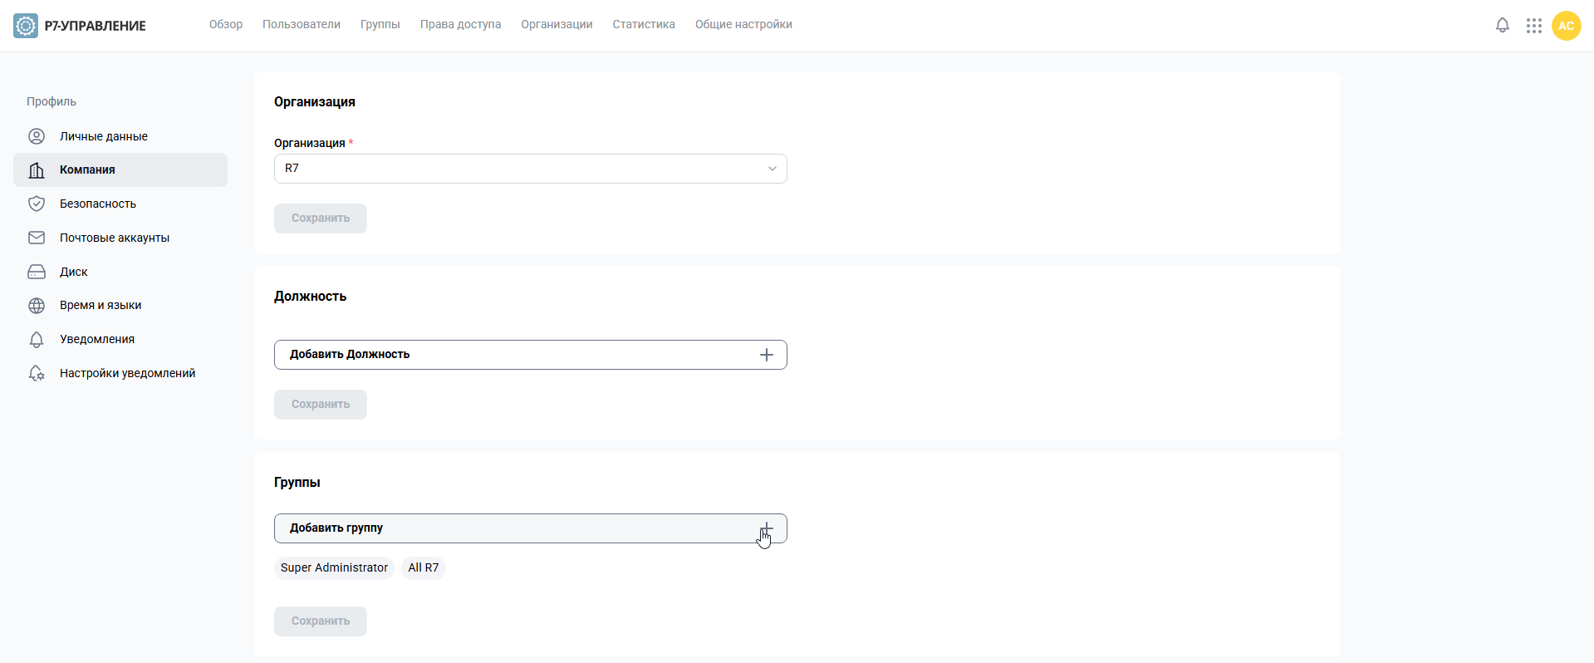Click the Личные данные person icon

[x=37, y=136]
